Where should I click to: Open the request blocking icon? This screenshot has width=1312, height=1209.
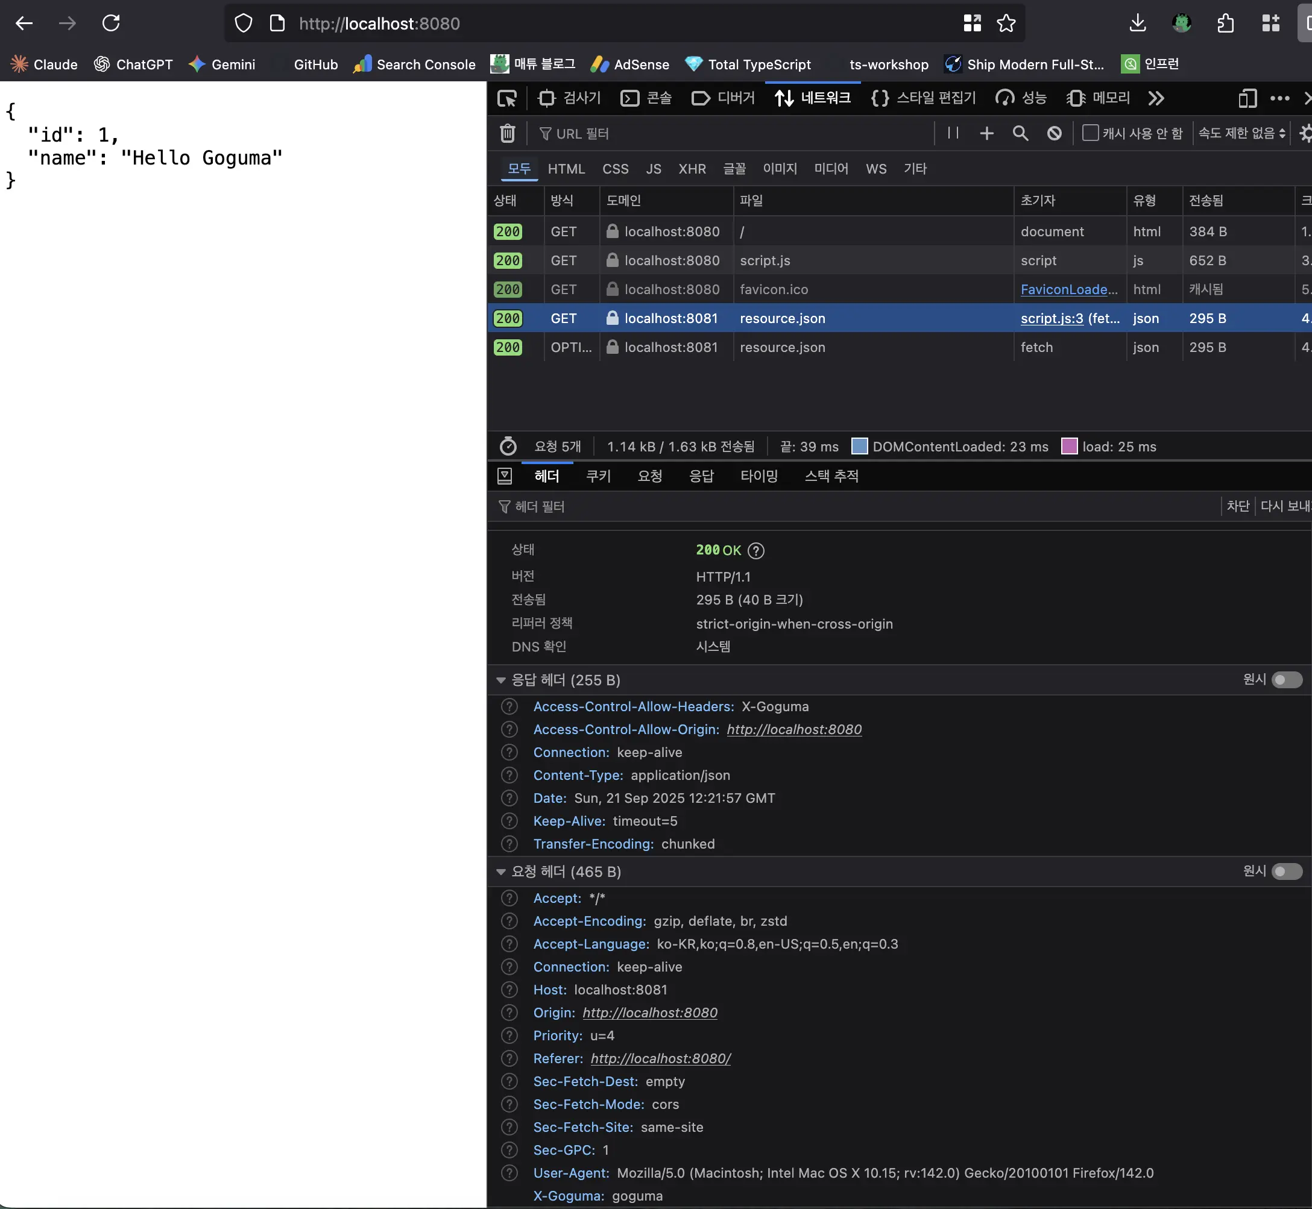point(1054,133)
